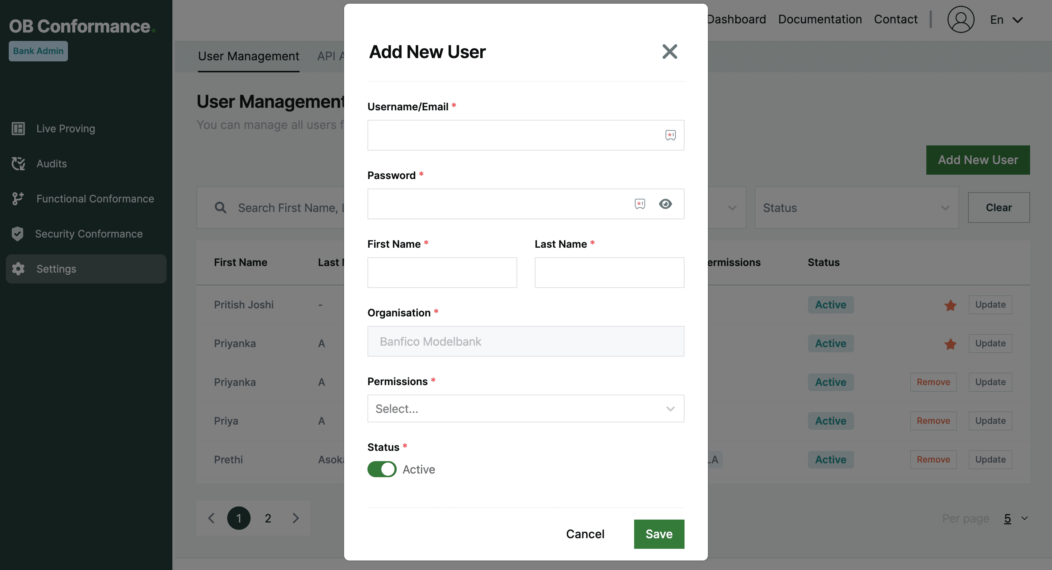This screenshot has width=1052, height=570.
Task: Go to page 2 in pagination
Action: point(267,518)
